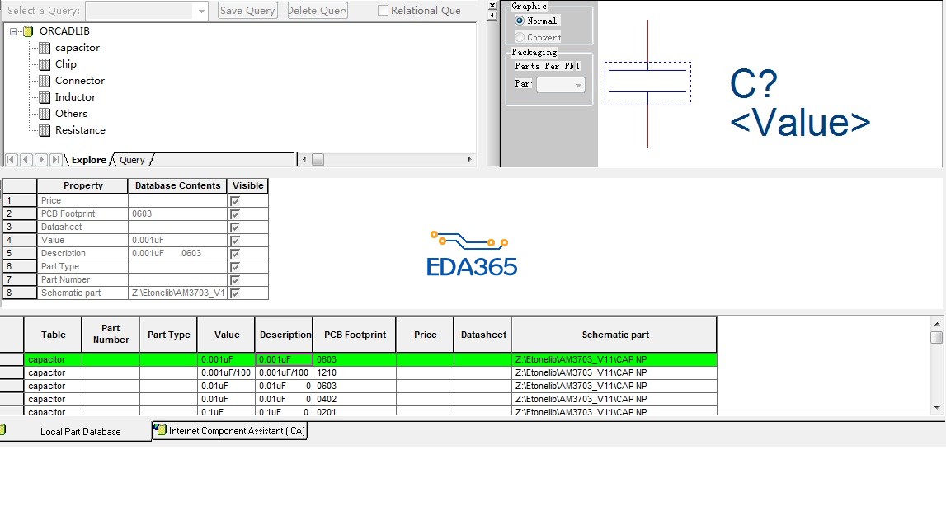Image resolution: width=946 pixels, height=506 pixels.
Task: Close the part preview pane
Action: point(492,6)
